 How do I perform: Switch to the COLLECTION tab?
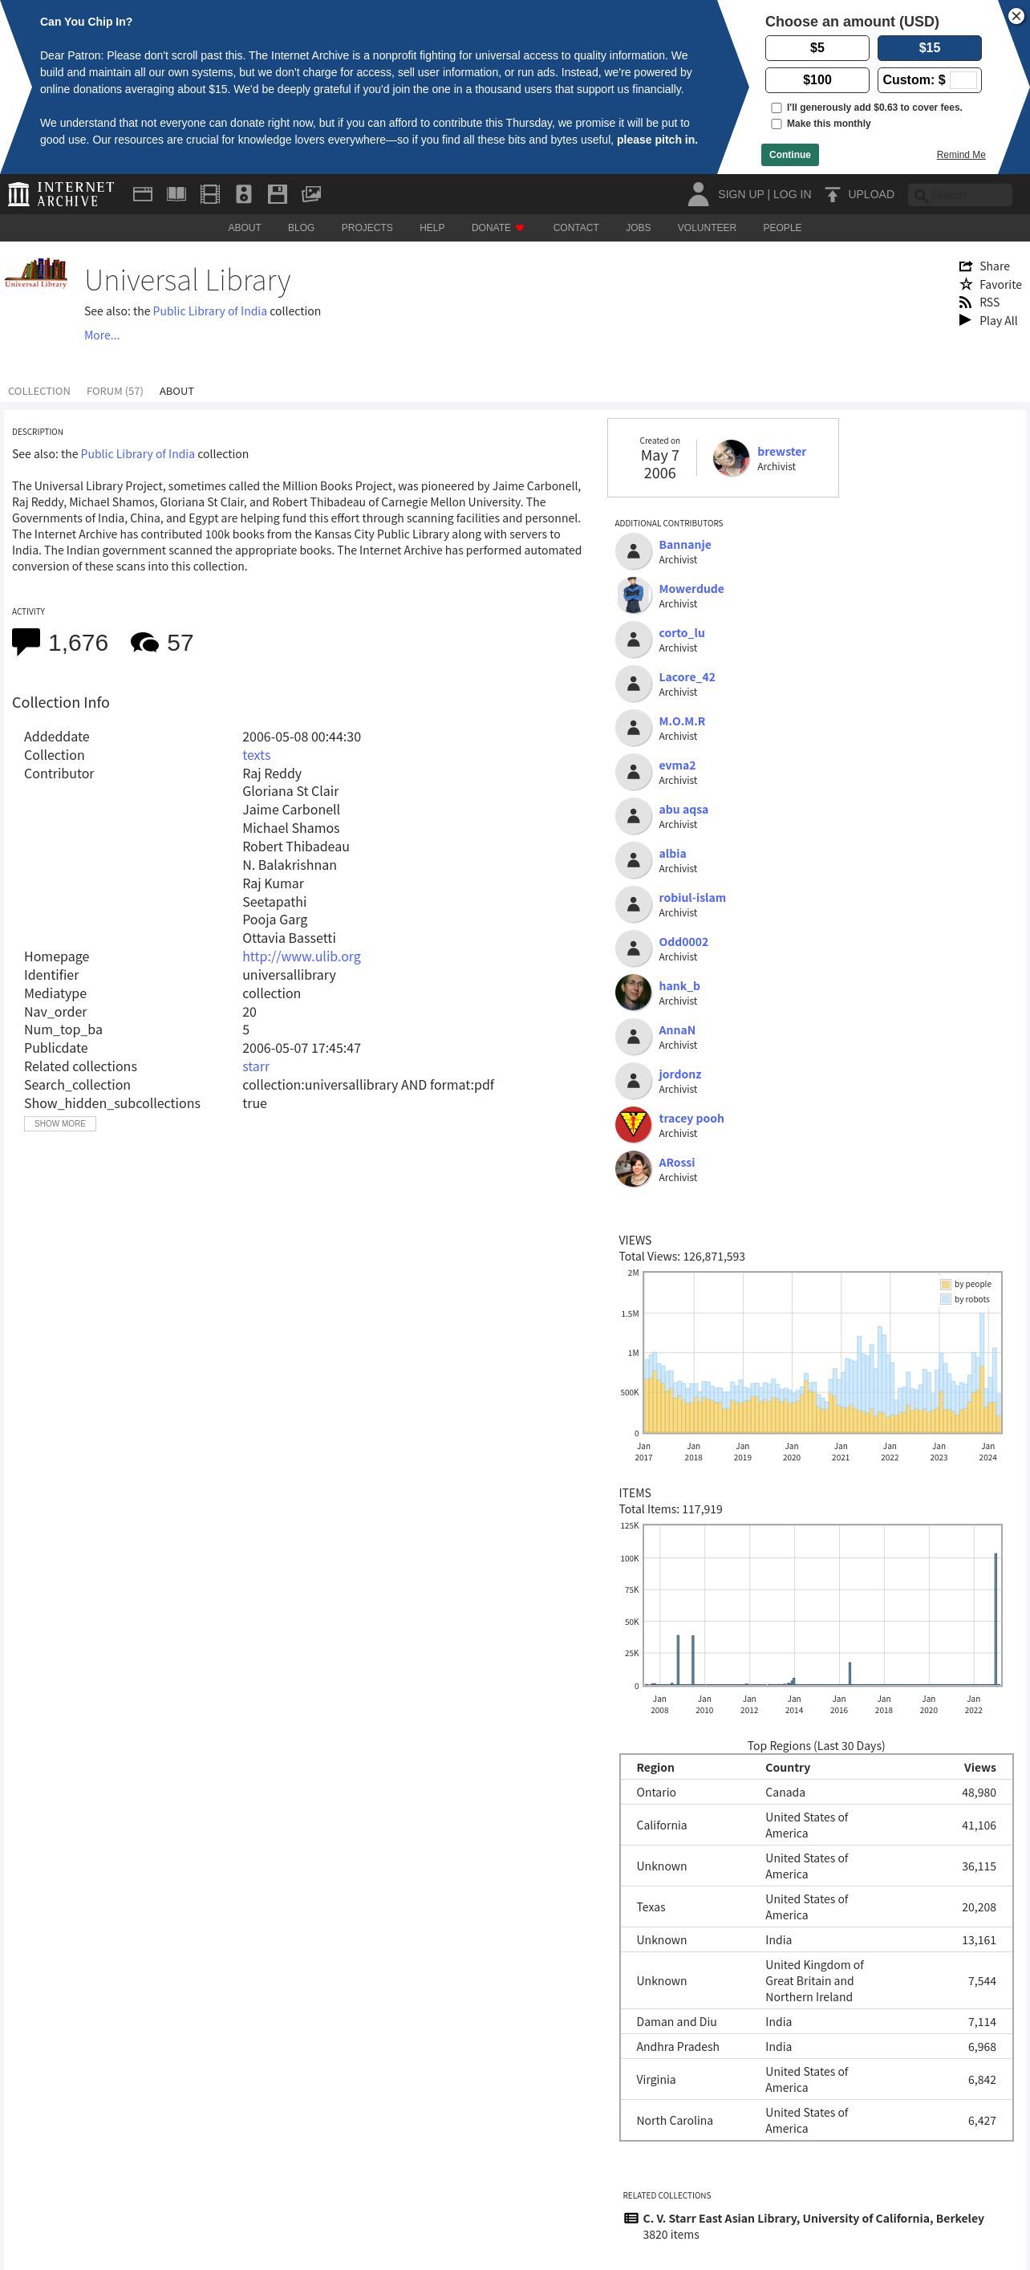coord(39,391)
